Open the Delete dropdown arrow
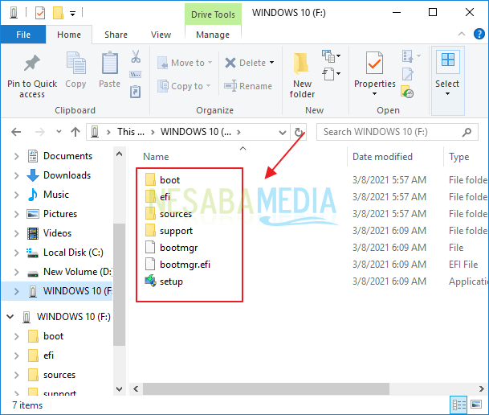 (272, 63)
